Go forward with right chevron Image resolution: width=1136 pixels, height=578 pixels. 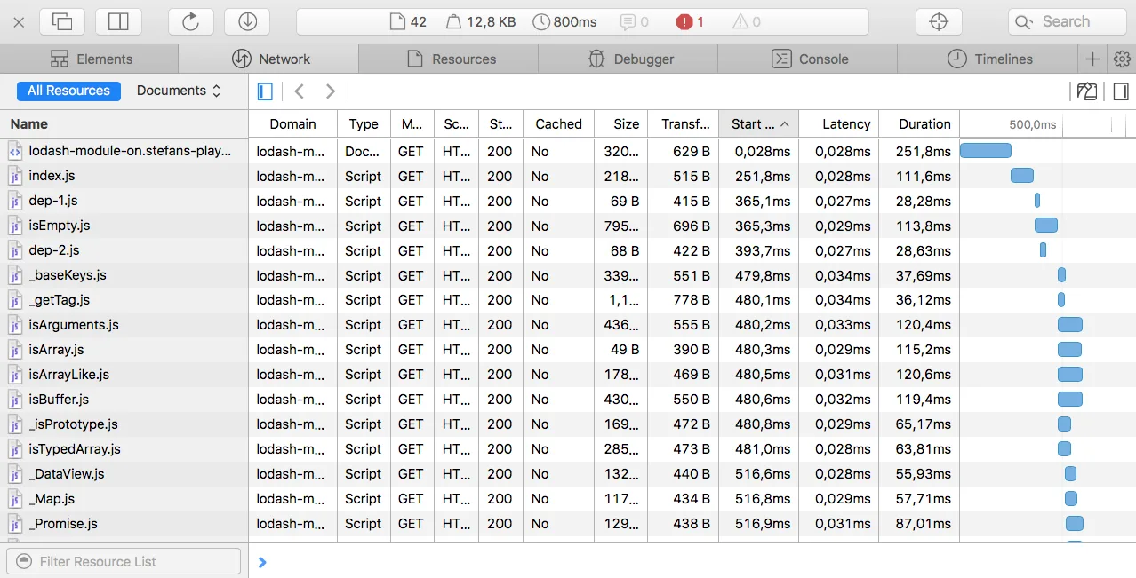331,91
